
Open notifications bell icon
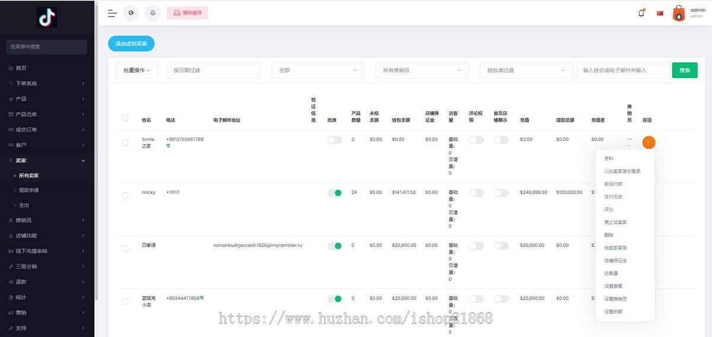coord(641,13)
